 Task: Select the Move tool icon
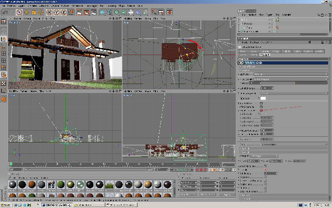27,12
